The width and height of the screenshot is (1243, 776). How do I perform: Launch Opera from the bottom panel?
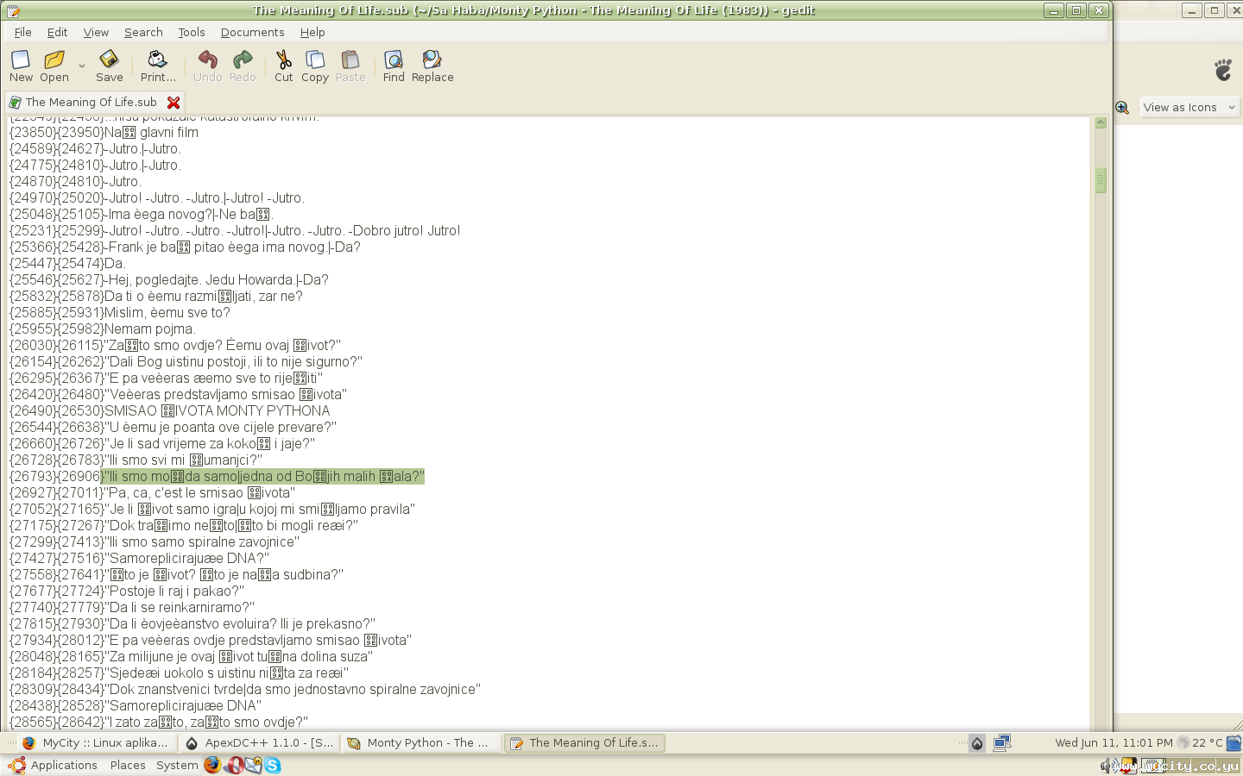(233, 765)
